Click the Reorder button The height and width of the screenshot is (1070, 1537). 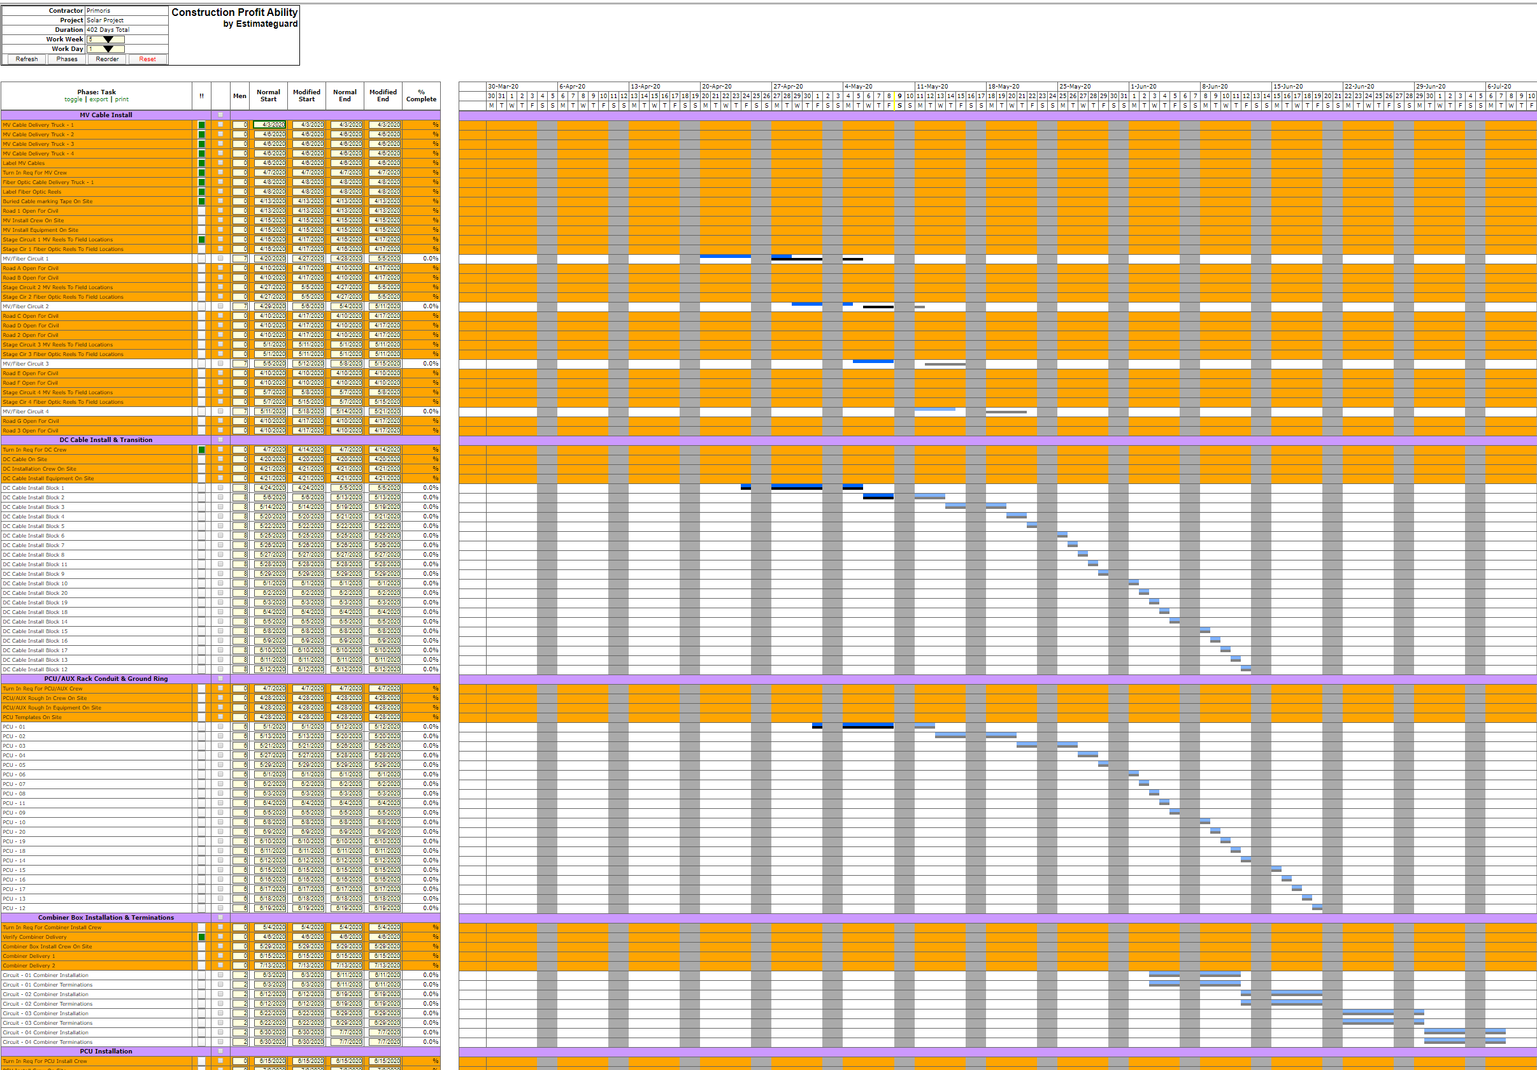pyautogui.click(x=107, y=59)
